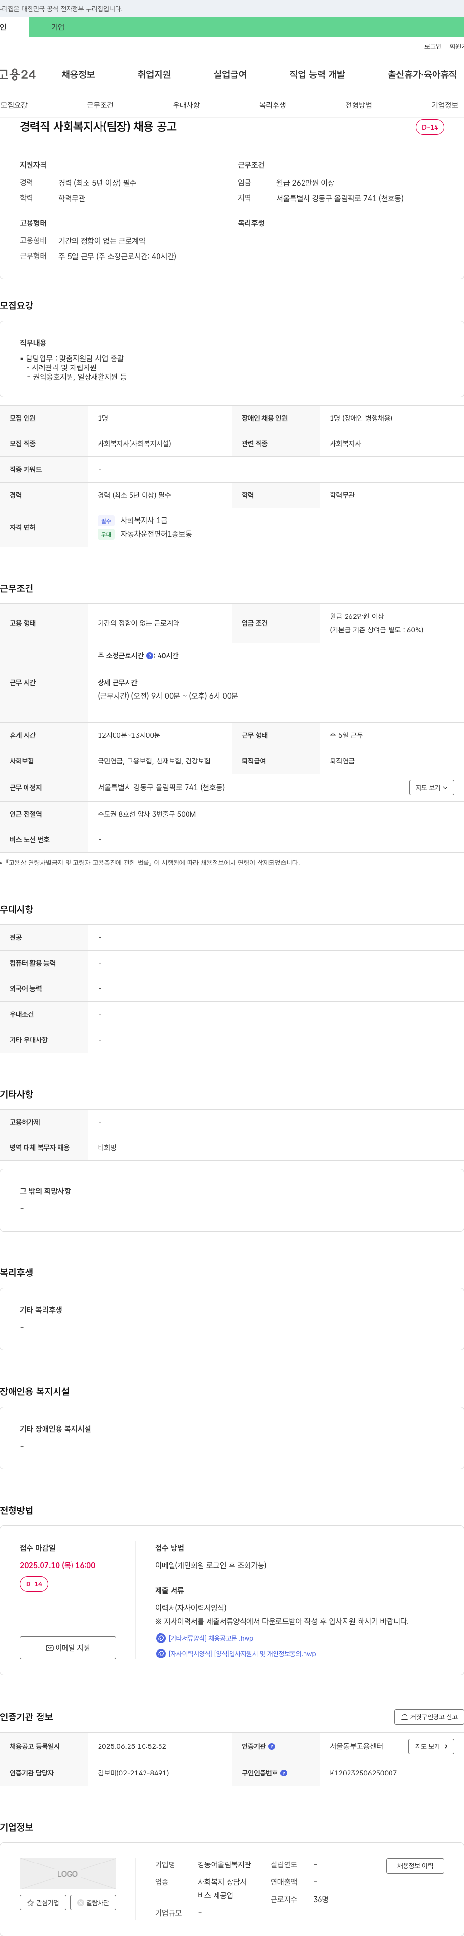Image resolution: width=464 pixels, height=1936 pixels.
Task: Switch to the 기업 tab
Action: [x=58, y=27]
